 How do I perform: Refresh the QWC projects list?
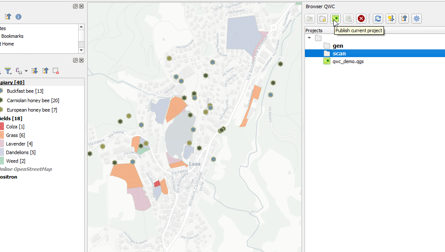click(x=378, y=18)
